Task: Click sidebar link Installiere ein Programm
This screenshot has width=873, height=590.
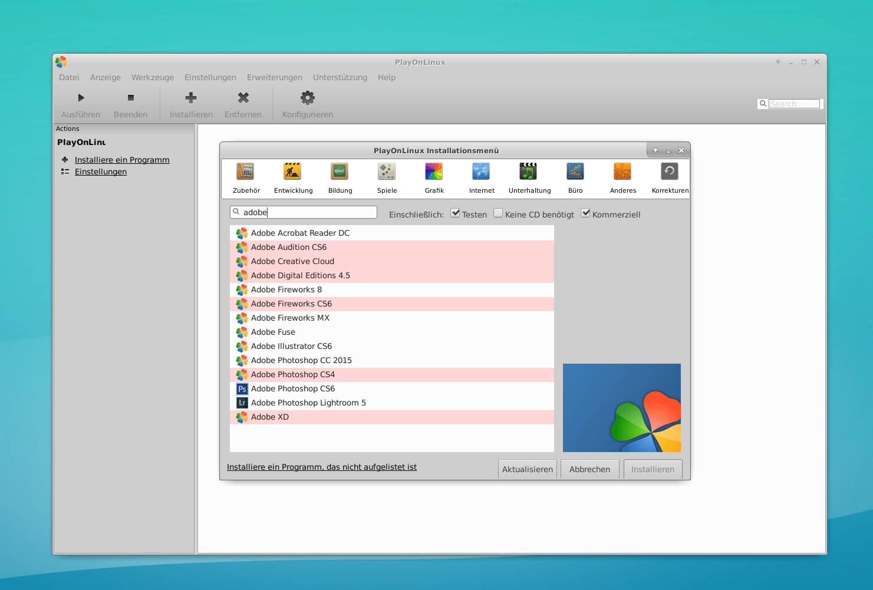Action: pyautogui.click(x=122, y=160)
